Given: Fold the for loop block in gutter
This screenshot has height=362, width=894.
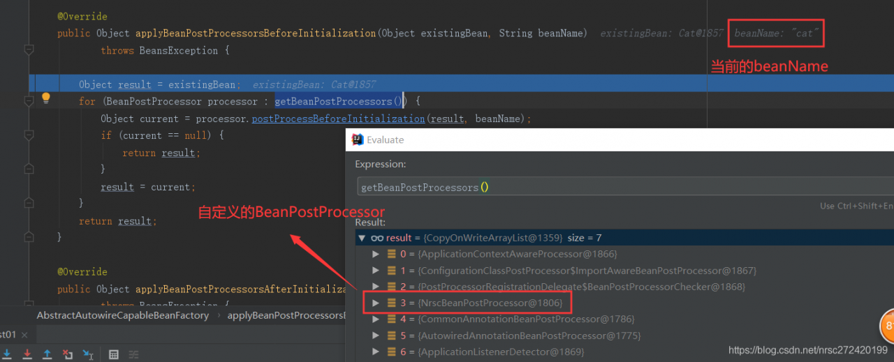Looking at the screenshot, I should pyautogui.click(x=29, y=101).
